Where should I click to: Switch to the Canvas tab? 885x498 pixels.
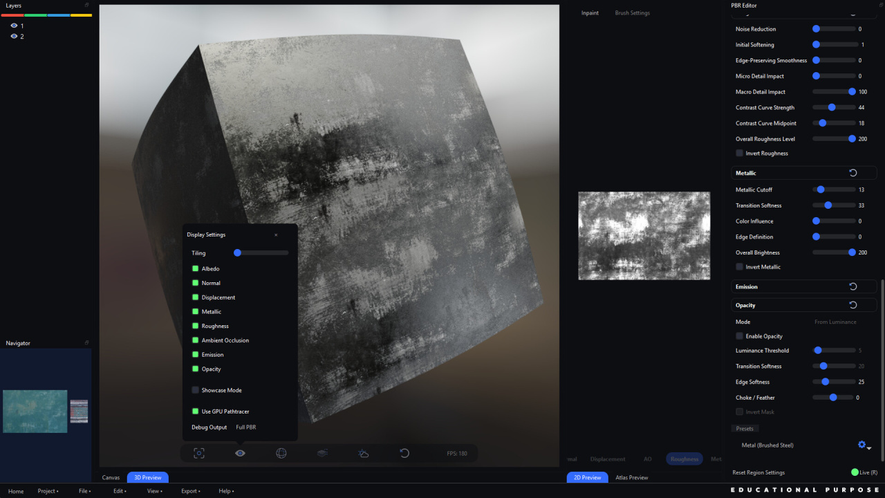click(111, 477)
